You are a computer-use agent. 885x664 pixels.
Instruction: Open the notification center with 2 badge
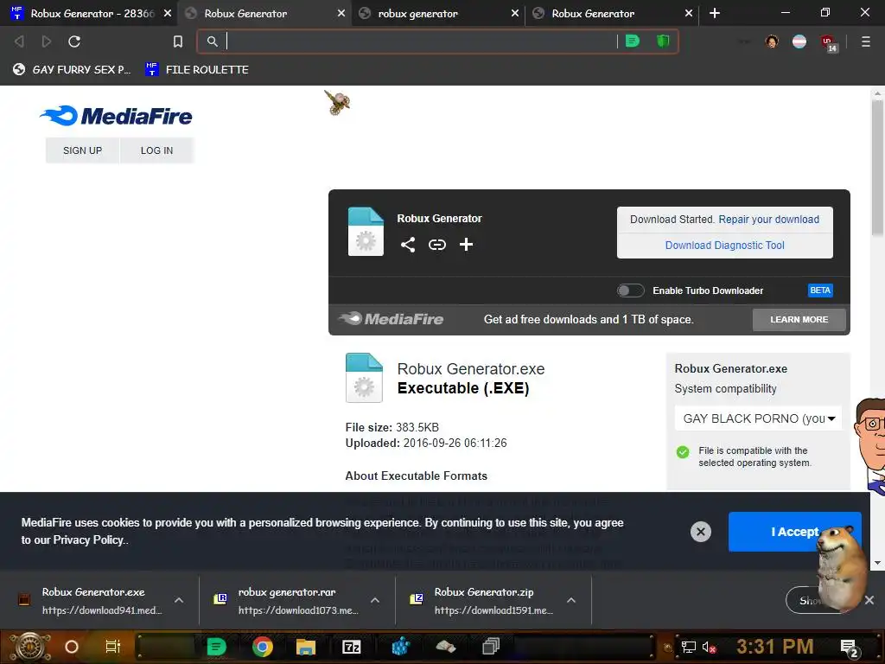(x=849, y=648)
